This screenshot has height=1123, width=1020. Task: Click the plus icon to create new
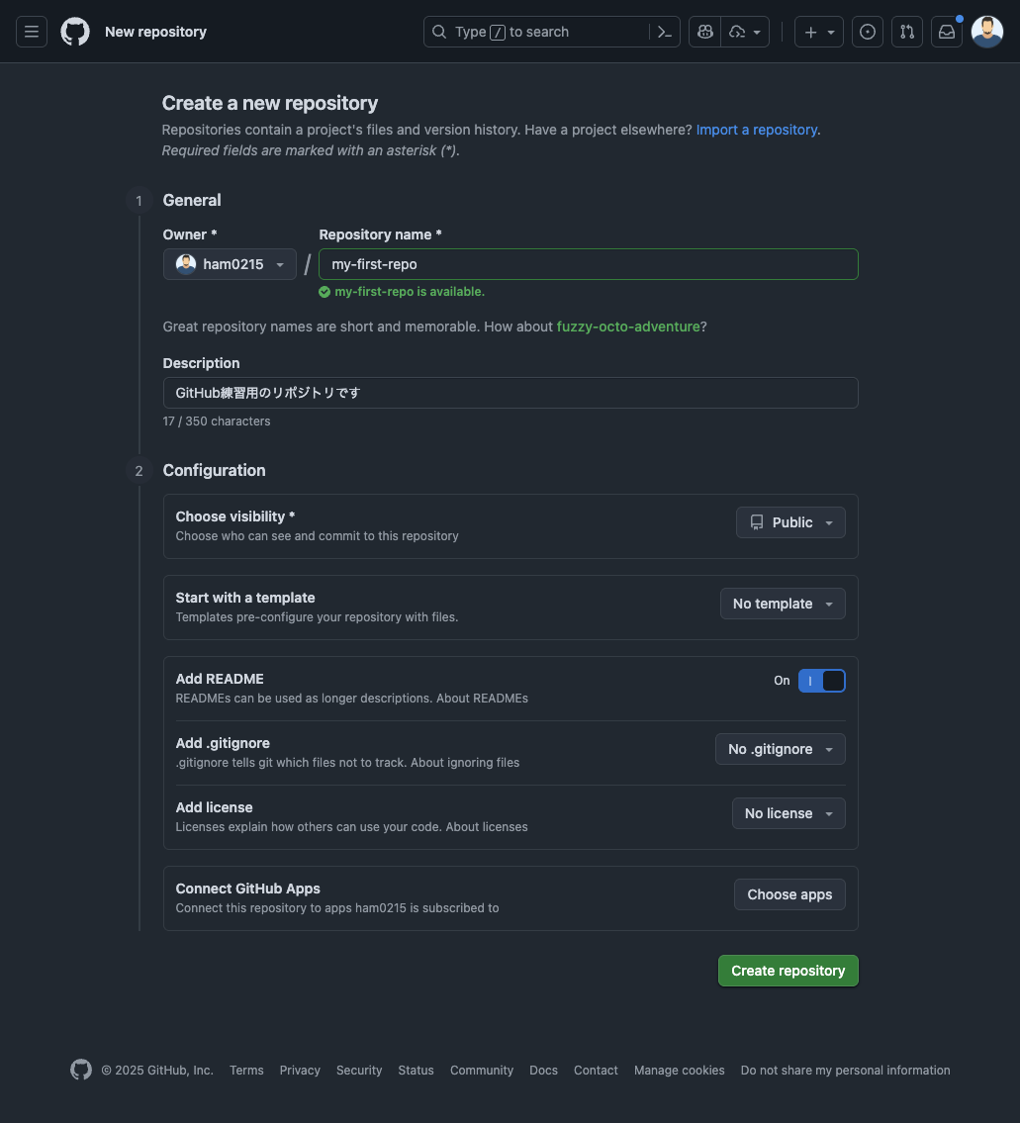coord(810,31)
